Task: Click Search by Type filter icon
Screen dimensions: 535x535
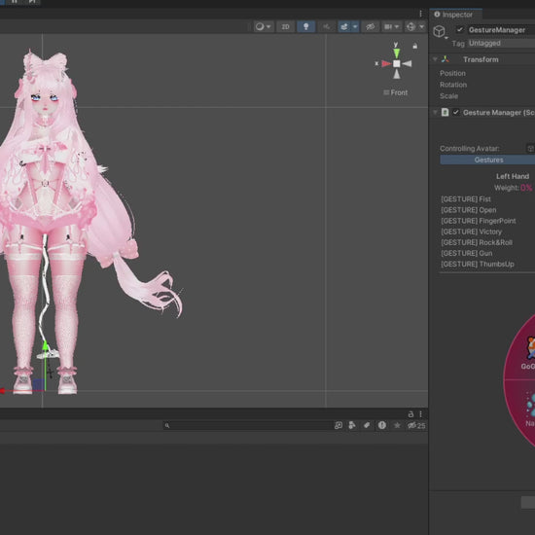Action: tap(352, 425)
